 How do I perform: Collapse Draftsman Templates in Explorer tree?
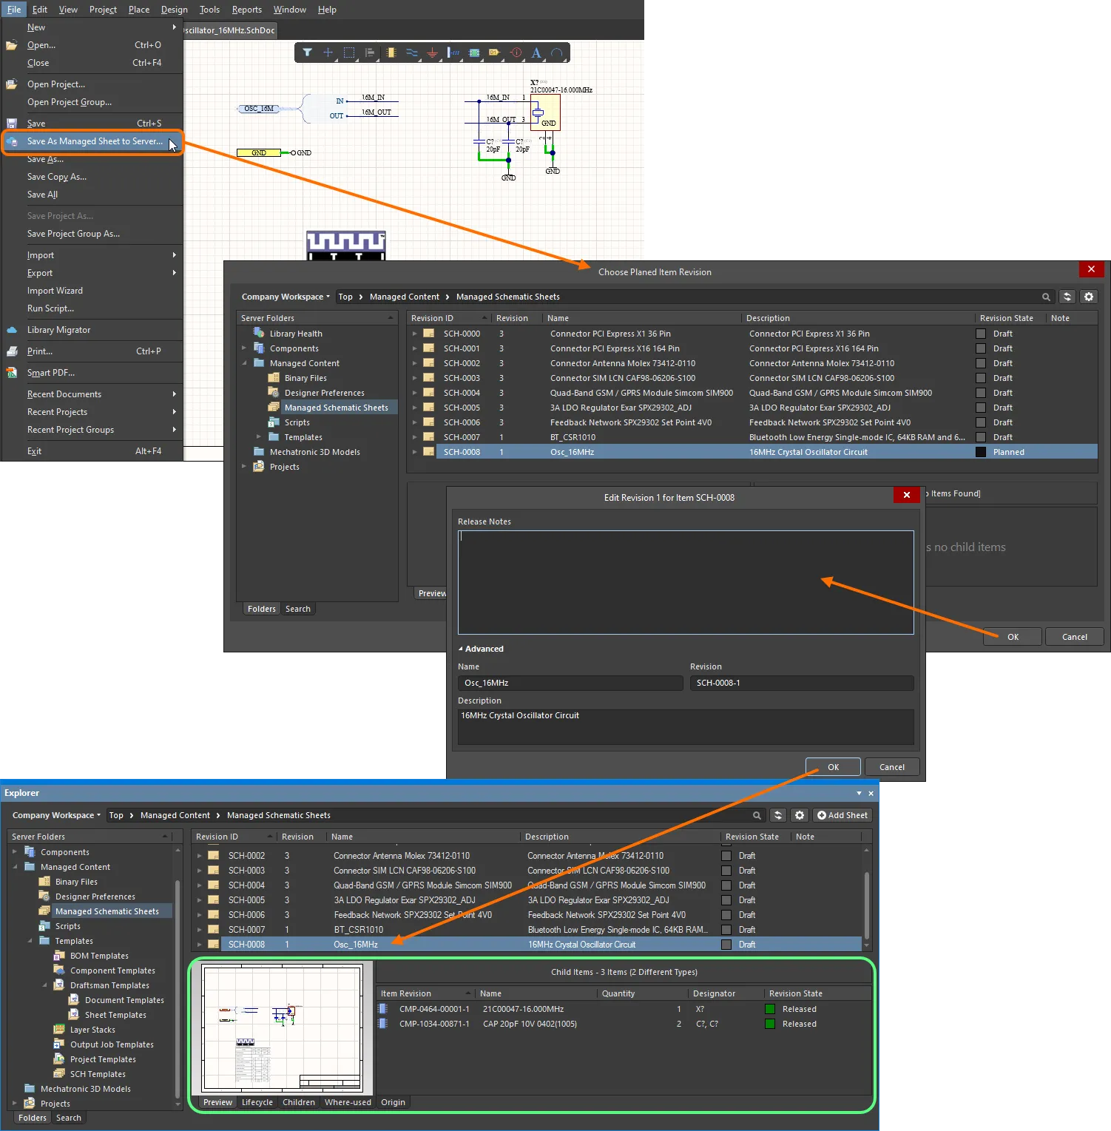click(x=44, y=985)
